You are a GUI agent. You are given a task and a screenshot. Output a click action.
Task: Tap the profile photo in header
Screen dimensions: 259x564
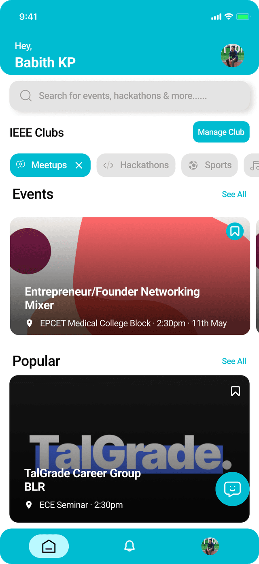click(232, 56)
